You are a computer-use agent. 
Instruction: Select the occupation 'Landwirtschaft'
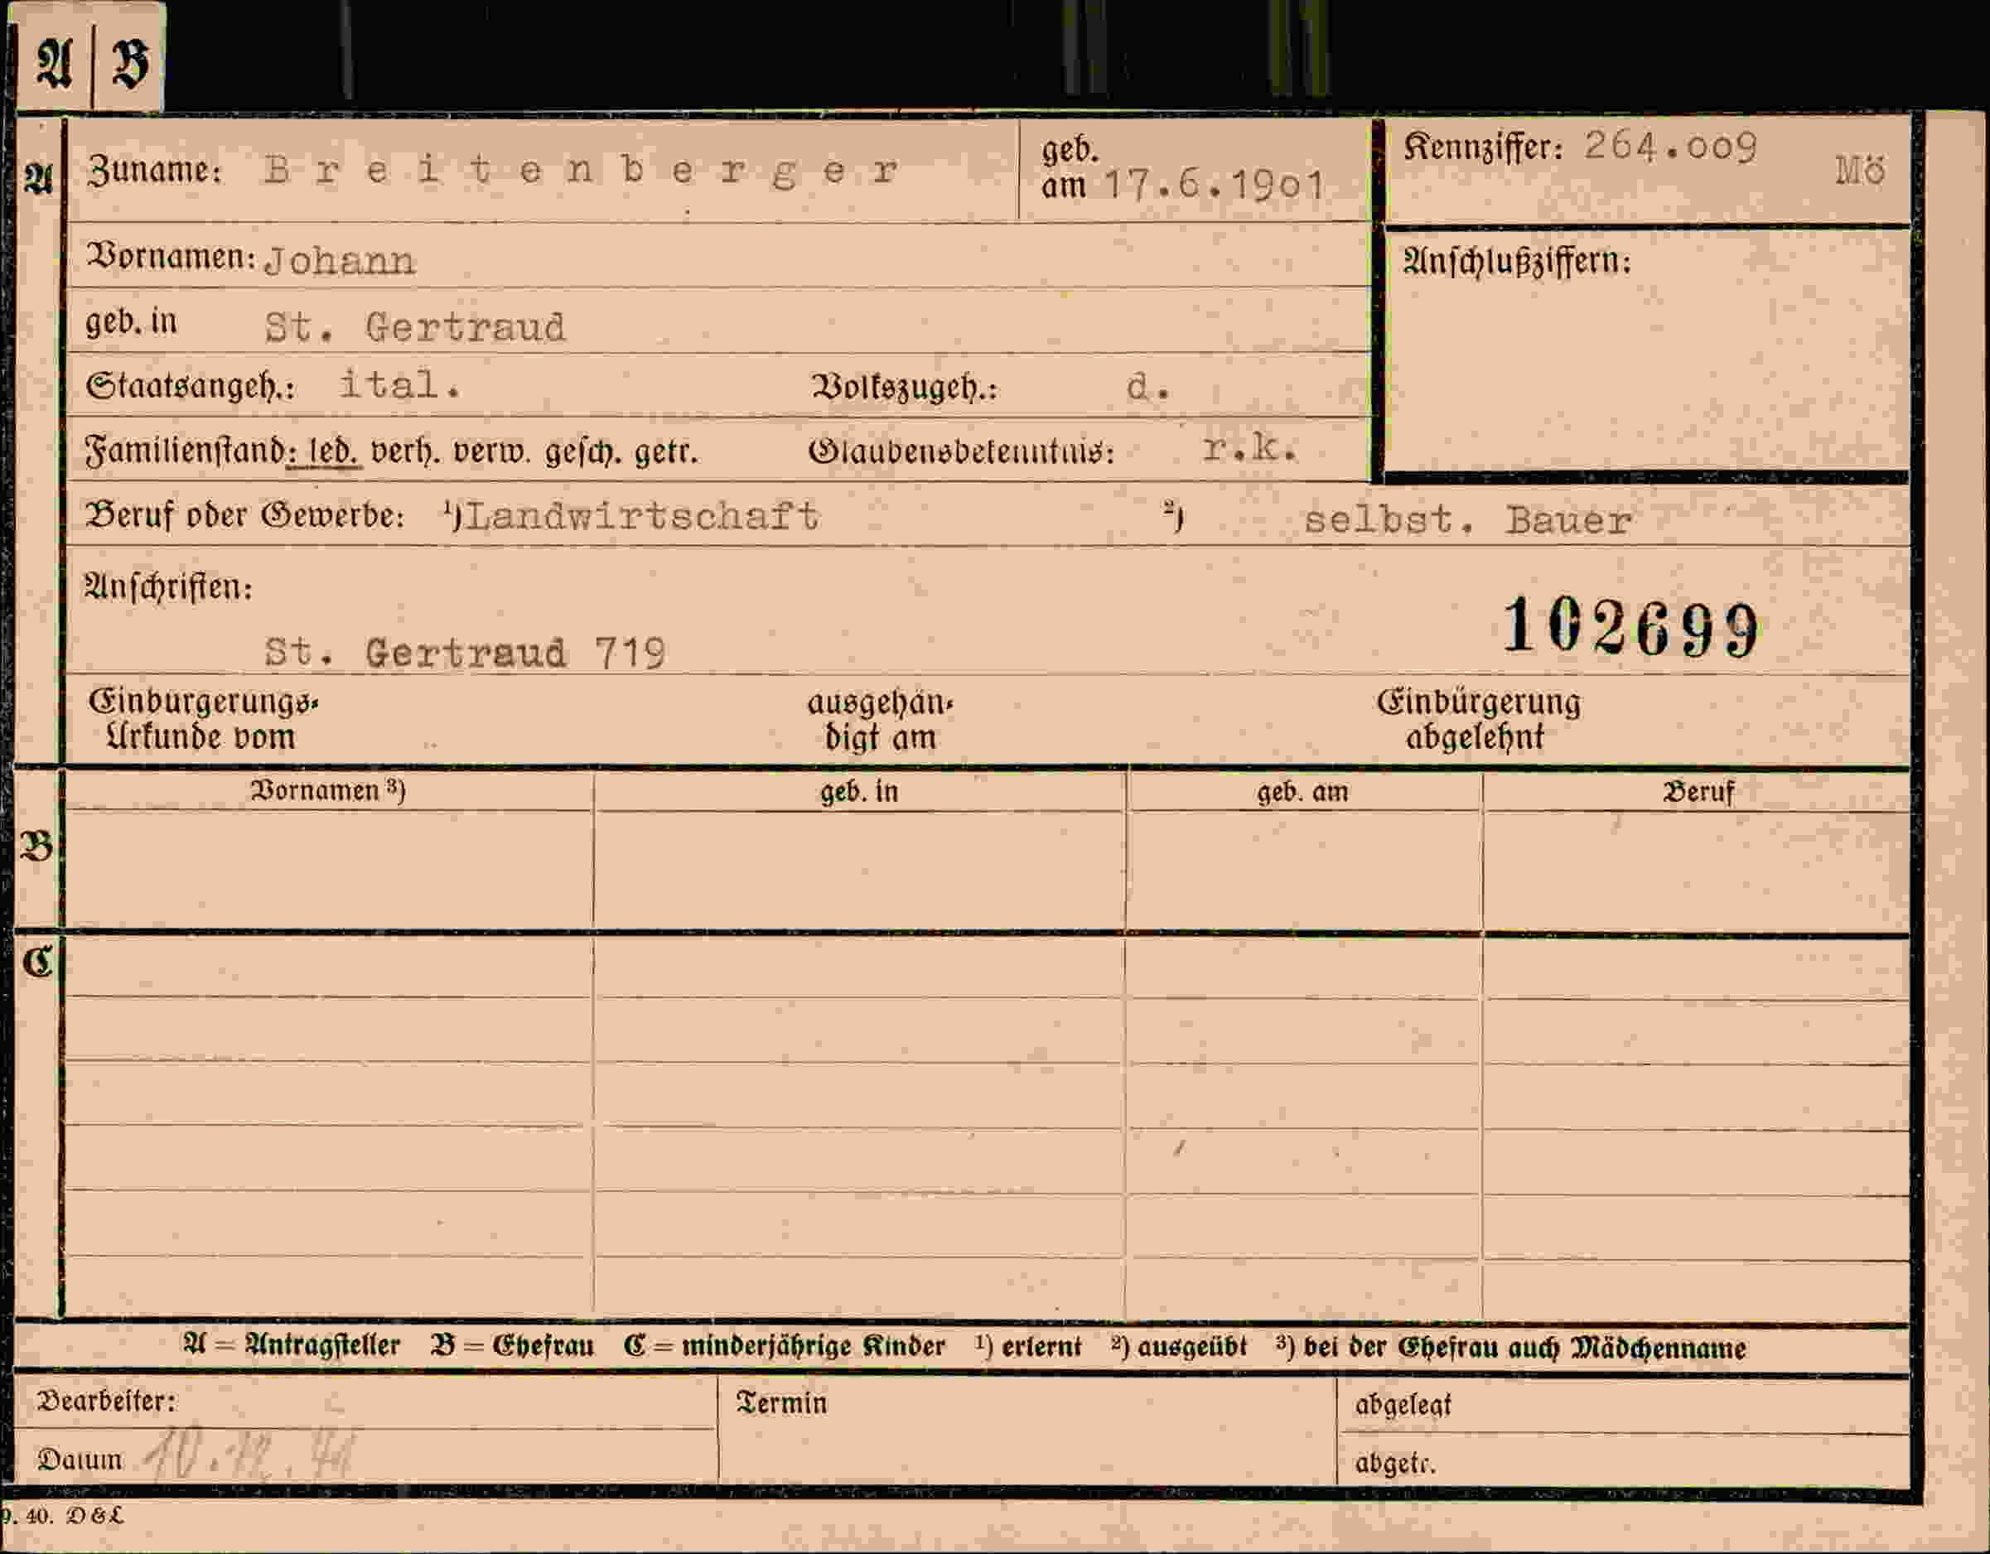(x=642, y=517)
